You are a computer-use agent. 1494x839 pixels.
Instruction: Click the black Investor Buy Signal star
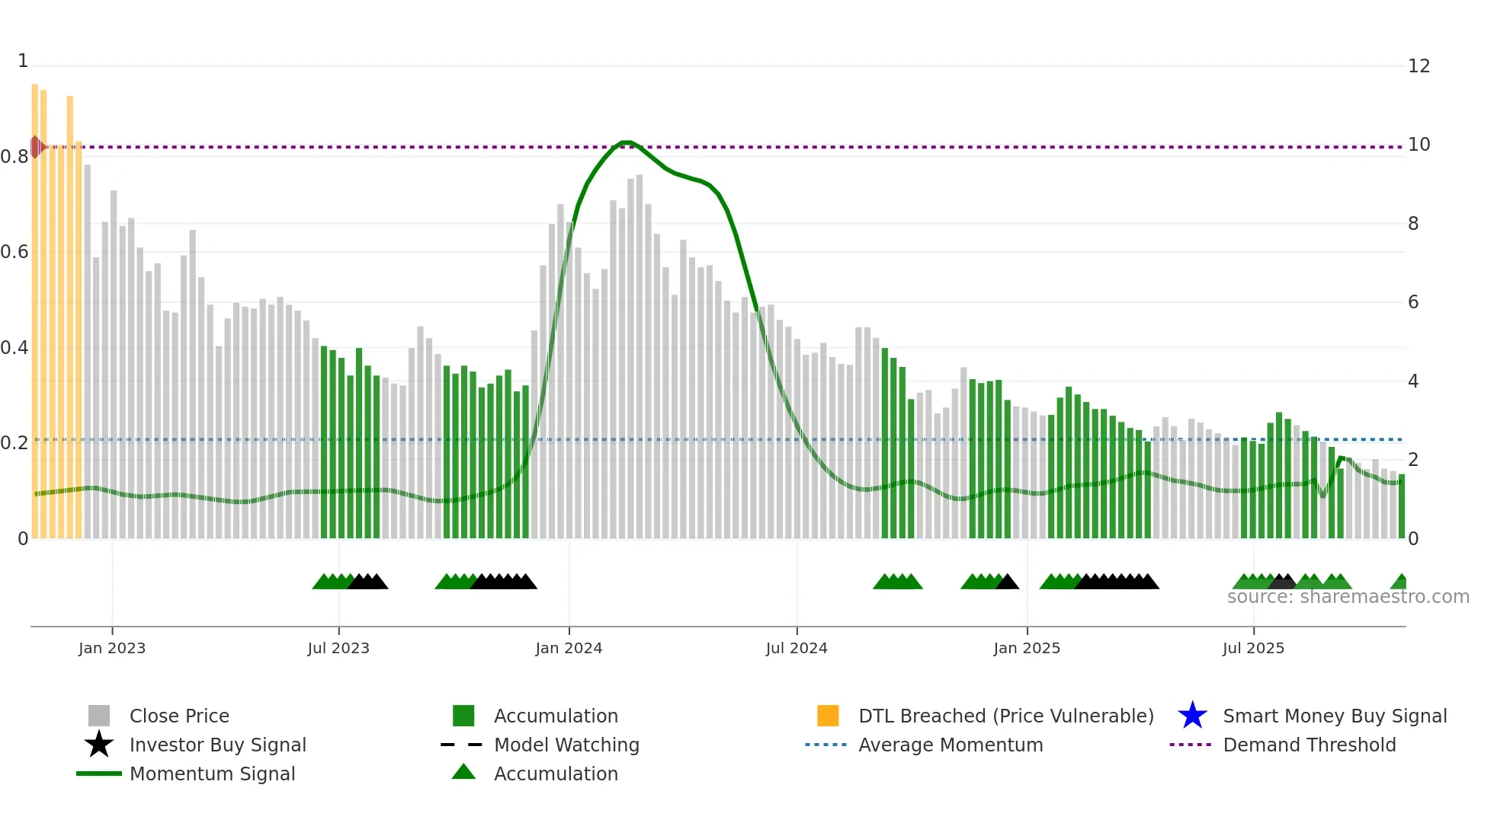(99, 745)
